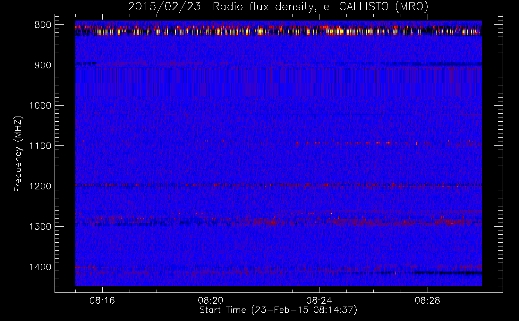Click the 'Start Time (23-Feb-15 08:14:37)' label

pyautogui.click(x=278, y=310)
